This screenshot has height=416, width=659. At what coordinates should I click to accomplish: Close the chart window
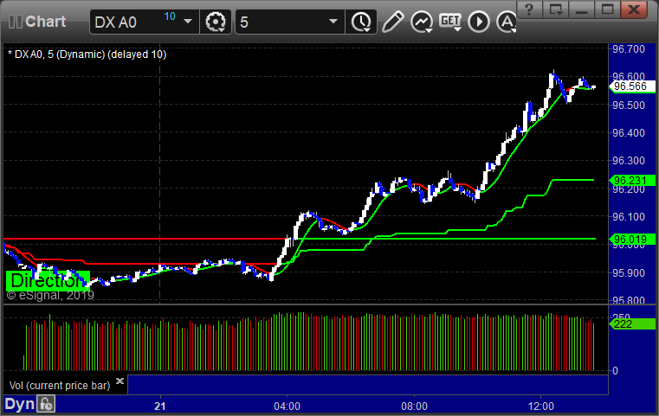(x=634, y=10)
